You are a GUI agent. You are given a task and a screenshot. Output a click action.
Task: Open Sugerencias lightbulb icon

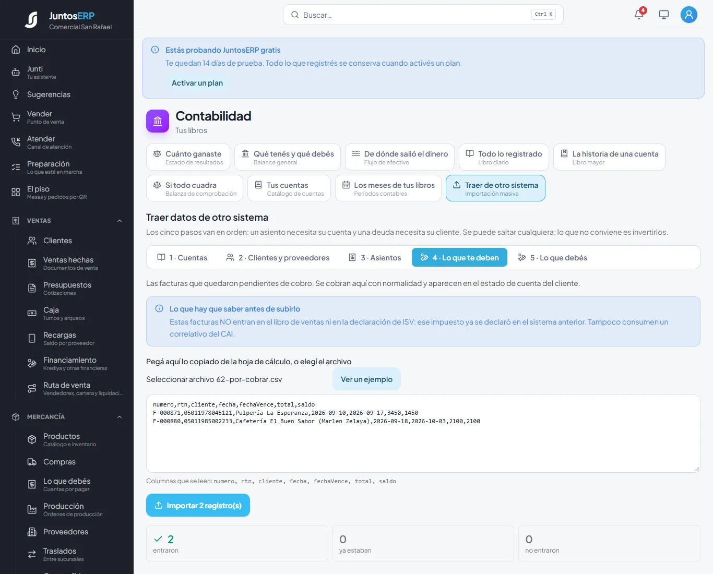tap(16, 94)
